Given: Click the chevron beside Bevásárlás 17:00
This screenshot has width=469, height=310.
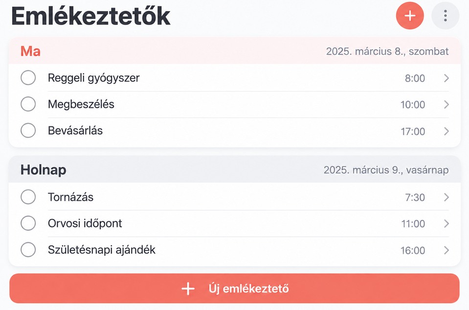Looking at the screenshot, I should coord(447,131).
